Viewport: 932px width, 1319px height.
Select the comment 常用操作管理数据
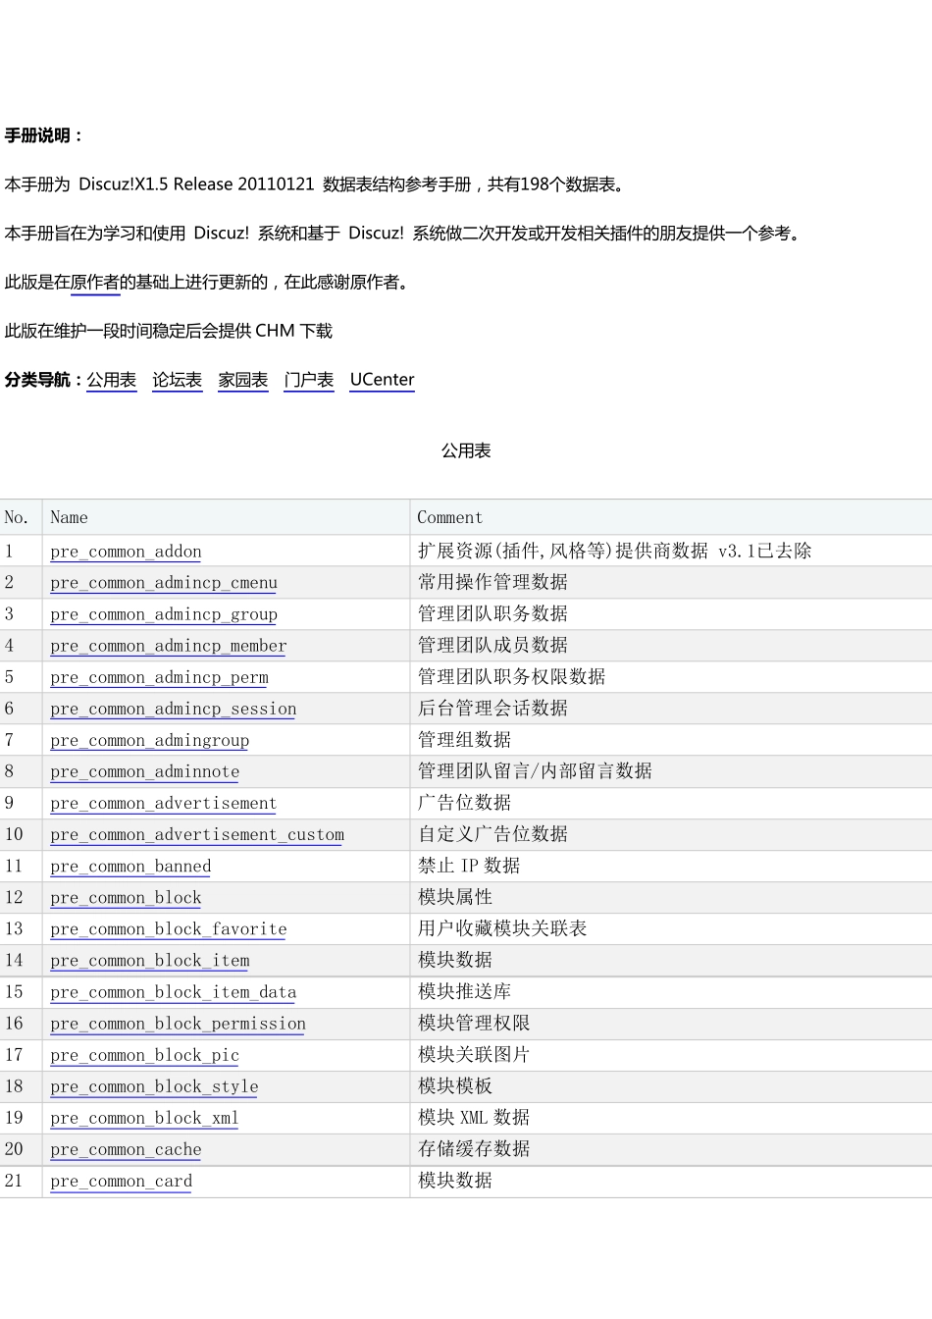click(492, 582)
